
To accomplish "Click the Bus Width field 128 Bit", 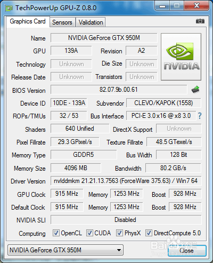I will [179, 155].
